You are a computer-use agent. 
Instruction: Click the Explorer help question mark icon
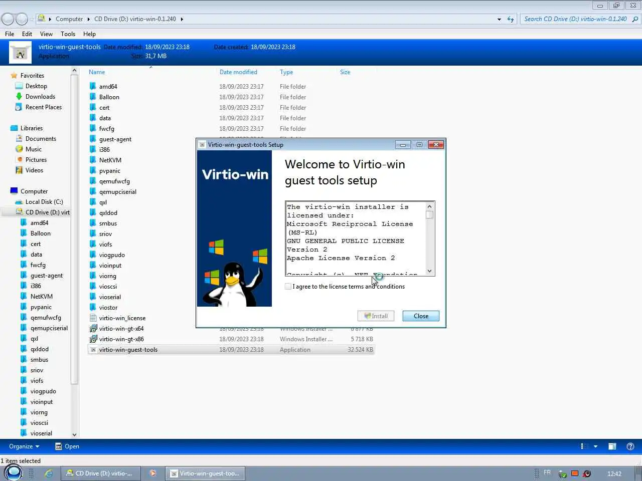pos(630,446)
